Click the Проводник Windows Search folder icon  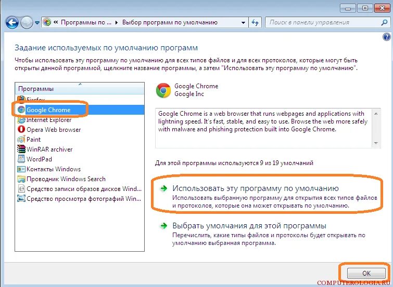(x=21, y=179)
